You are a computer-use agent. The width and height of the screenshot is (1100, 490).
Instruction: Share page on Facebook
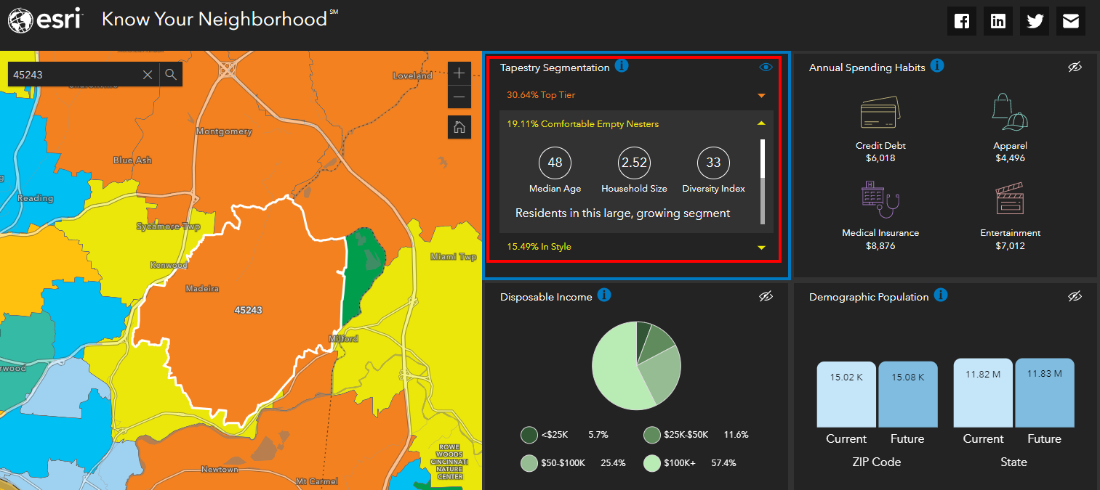[x=961, y=21]
